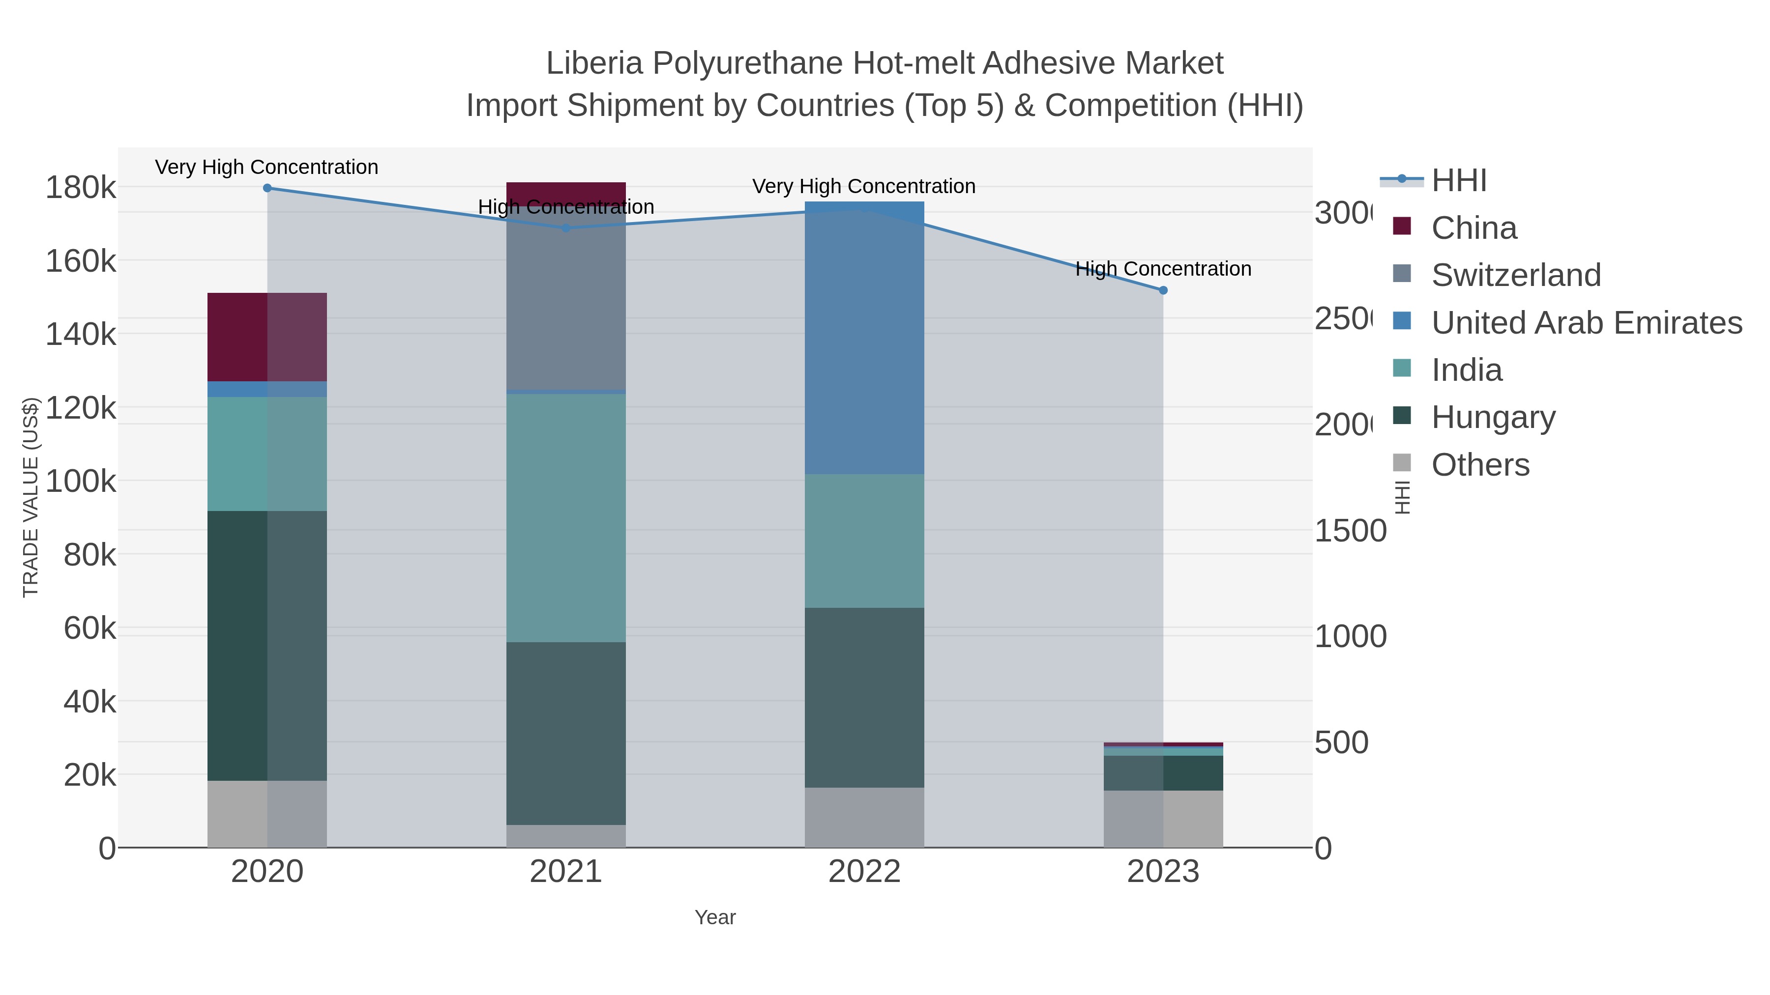Click the 'TRADE VALUE (US$)' axis title
The height and width of the screenshot is (995, 1770).
point(31,497)
